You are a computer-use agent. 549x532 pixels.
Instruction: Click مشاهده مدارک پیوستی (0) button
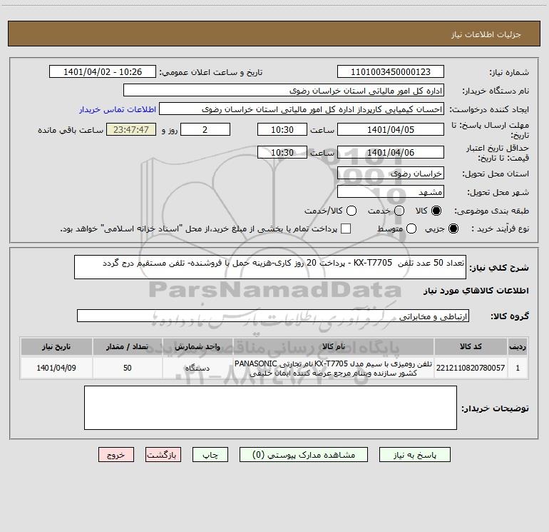[x=304, y=454]
